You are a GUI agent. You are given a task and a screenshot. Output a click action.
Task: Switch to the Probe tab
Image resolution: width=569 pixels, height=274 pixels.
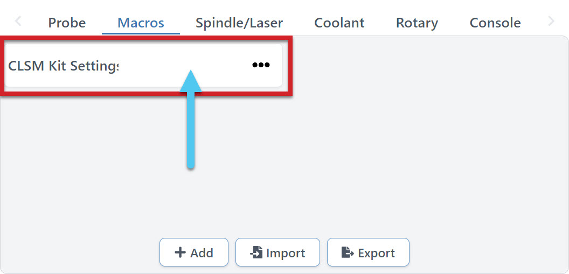tap(67, 23)
